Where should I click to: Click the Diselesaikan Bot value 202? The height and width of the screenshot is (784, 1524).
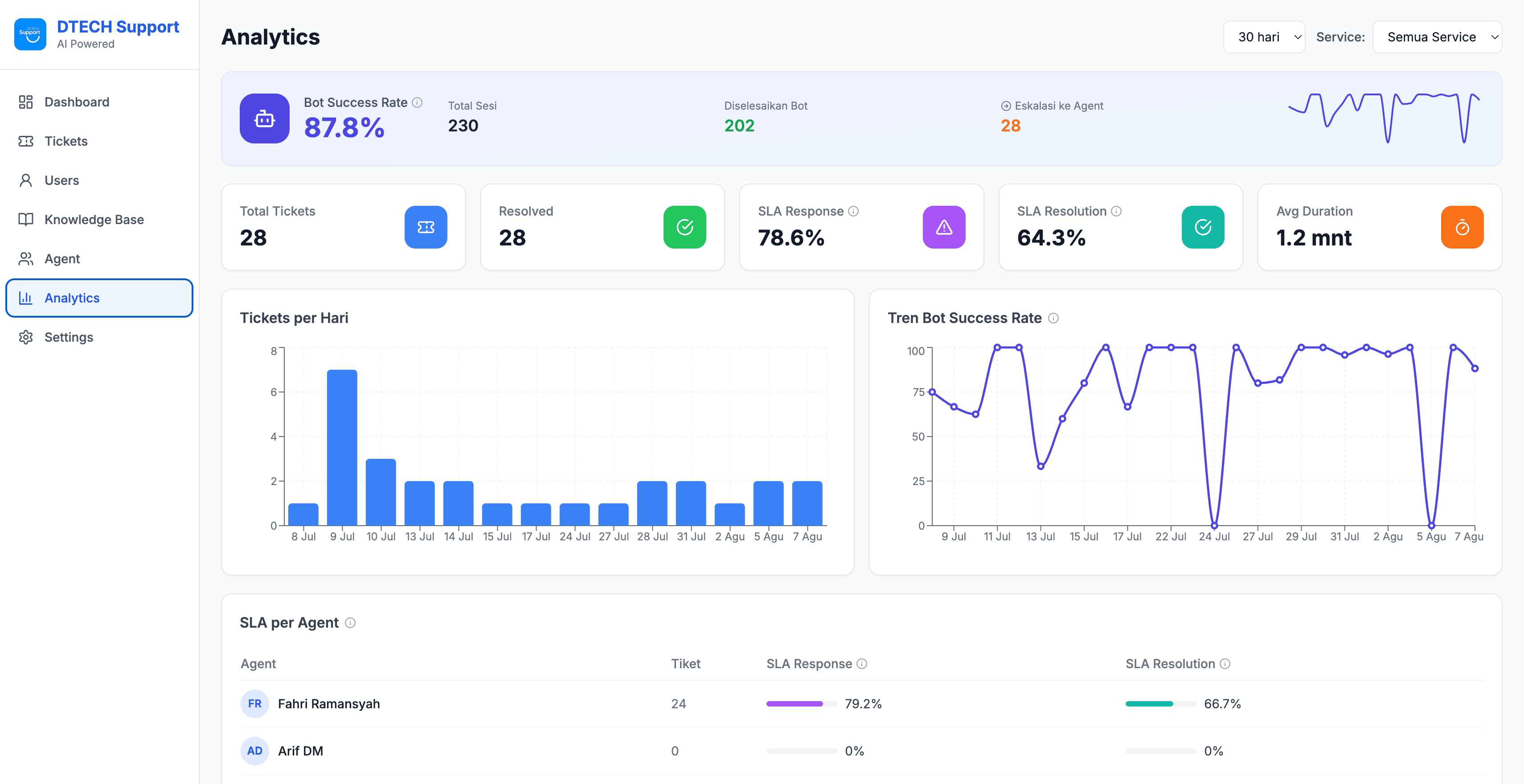coord(740,126)
